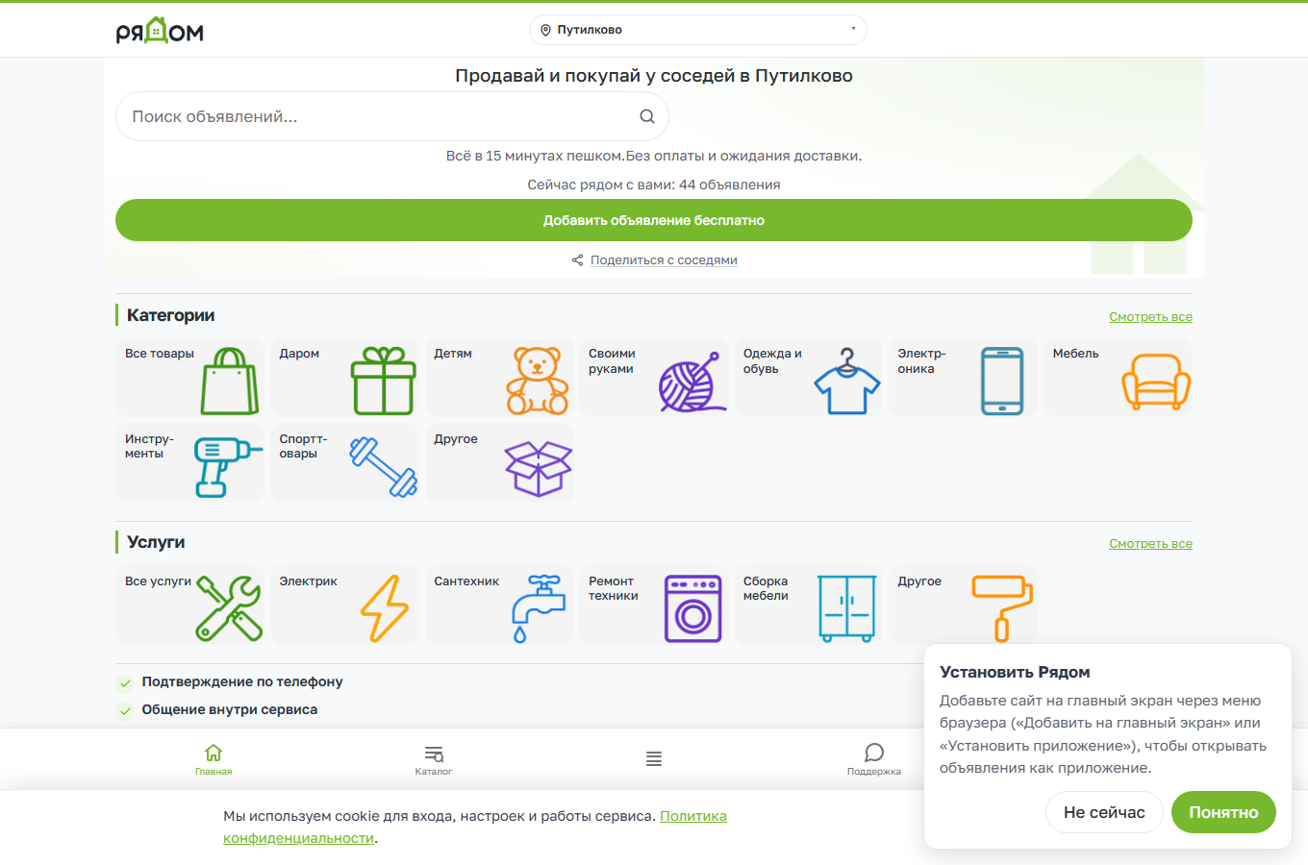Viewport: 1308px width, 865px height.
Task: Select the Одежда и обувь t-shirt category
Action: (808, 377)
